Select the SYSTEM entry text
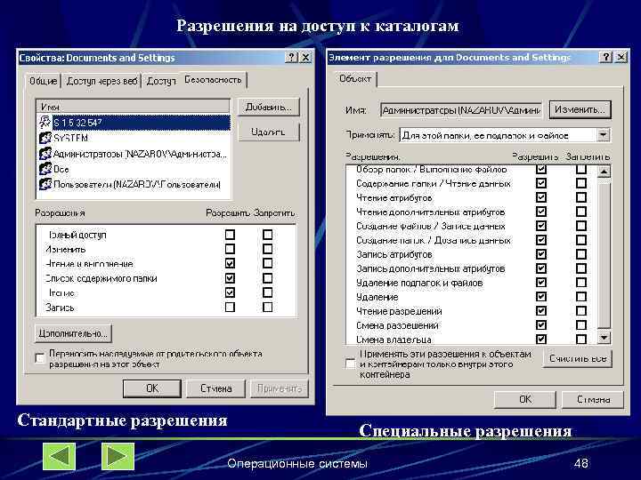Viewport: 641px width, 480px height. 70,138
